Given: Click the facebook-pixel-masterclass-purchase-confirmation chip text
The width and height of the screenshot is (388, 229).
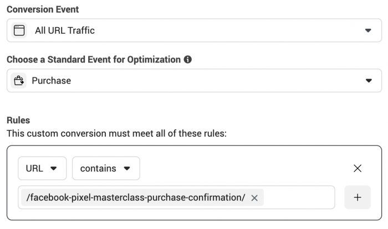Looking at the screenshot, I should click(136, 197).
